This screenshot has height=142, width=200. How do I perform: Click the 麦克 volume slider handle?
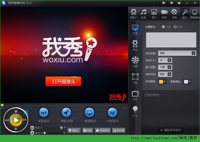[x=45, y=133]
